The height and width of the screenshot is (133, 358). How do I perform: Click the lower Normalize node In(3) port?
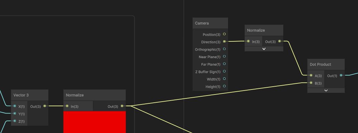(x=67, y=106)
